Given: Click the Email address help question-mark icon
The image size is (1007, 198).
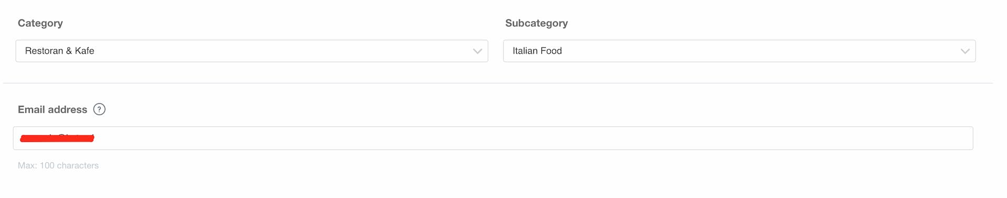Looking at the screenshot, I should [99, 109].
